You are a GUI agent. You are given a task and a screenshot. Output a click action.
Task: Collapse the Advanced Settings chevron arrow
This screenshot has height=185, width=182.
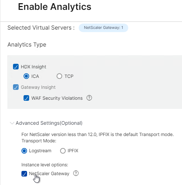[12, 123]
